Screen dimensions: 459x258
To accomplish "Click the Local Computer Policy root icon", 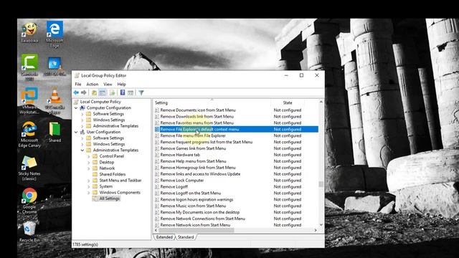I will [76, 102].
